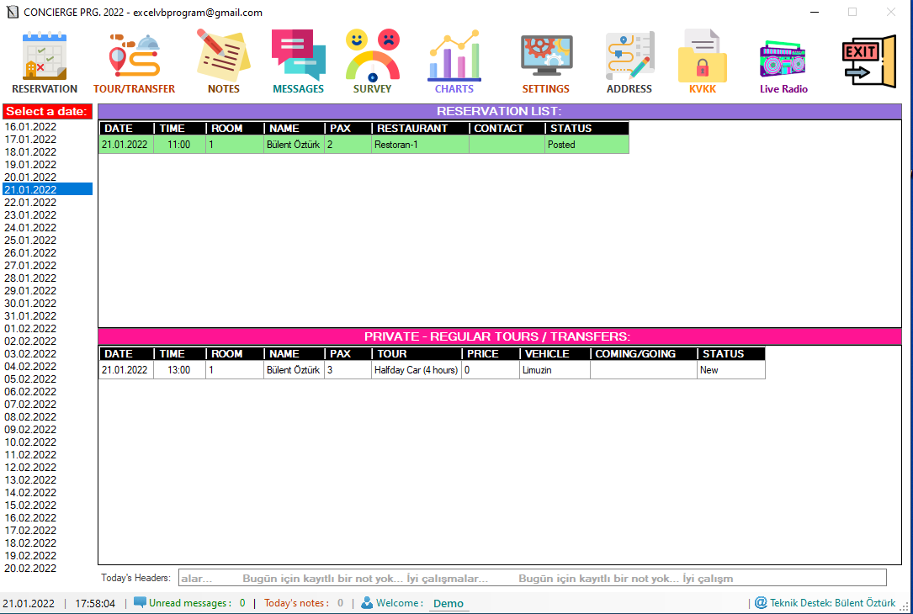Image resolution: width=913 pixels, height=614 pixels.
Task: Select date 01.02.2022 in date list
Action: 31,329
